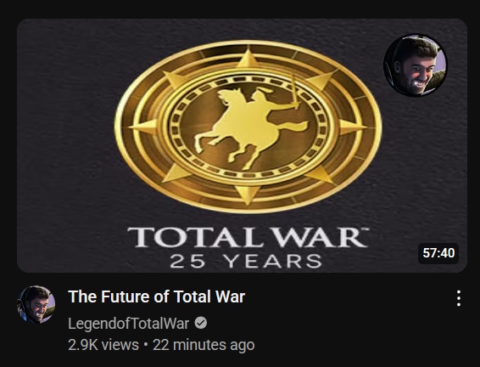Click the "22 minutes ago" timestamp
The width and height of the screenshot is (480, 367).
coord(204,345)
